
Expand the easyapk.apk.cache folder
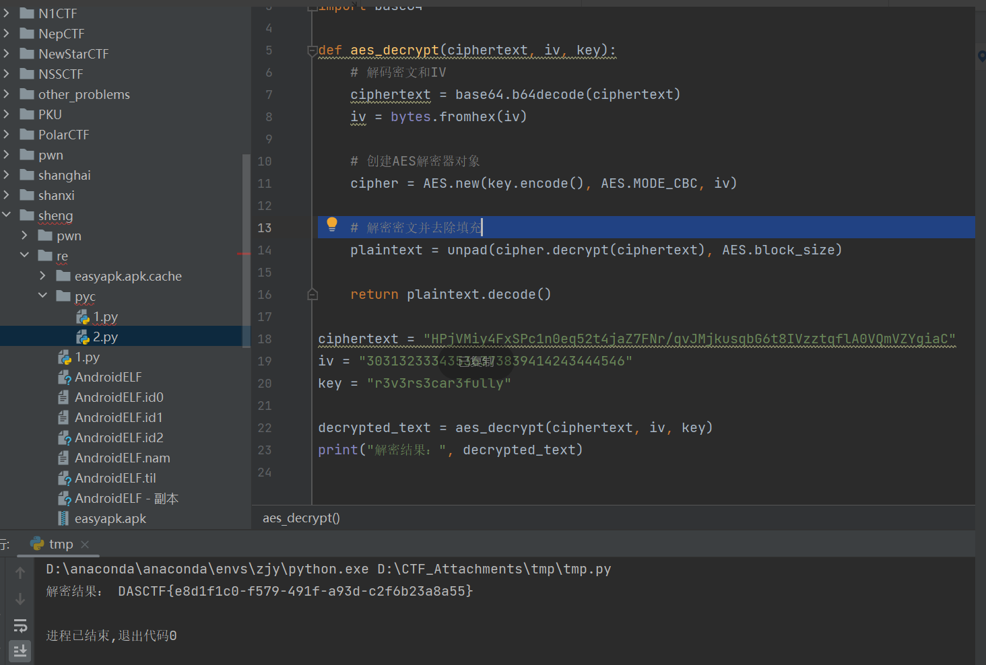[43, 276]
